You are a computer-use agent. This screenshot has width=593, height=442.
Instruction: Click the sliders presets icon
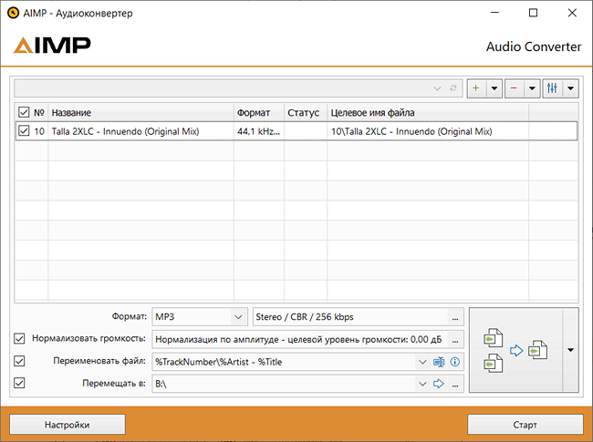click(552, 88)
